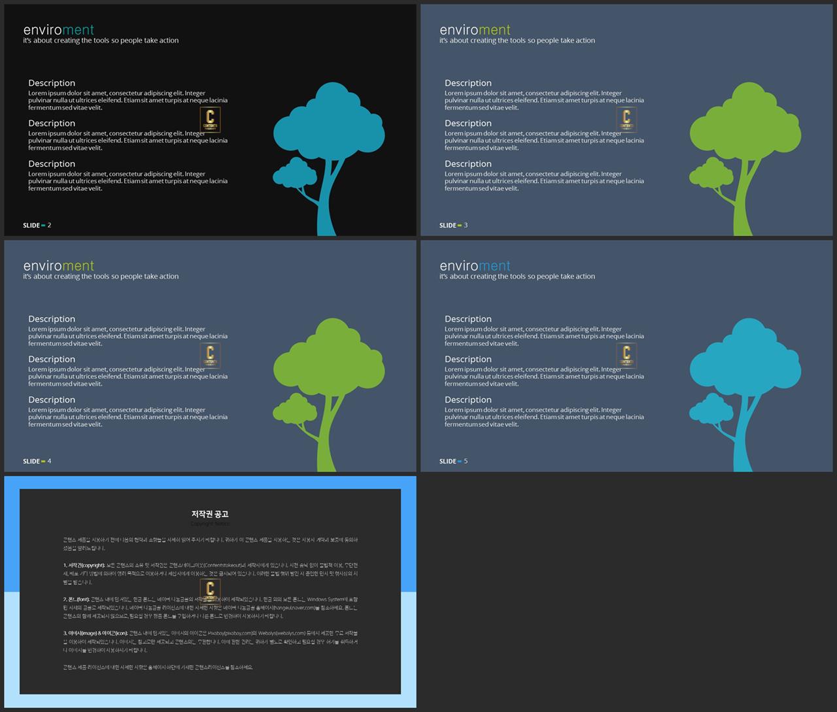This screenshot has height=712, width=837.
Task: Click the 'SLIDE 4' footer label
Action: point(37,462)
